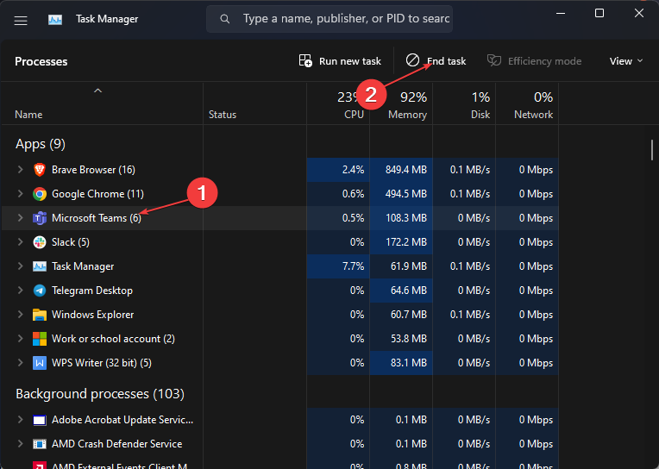Select the Slack (5) row name
Screen dimensions: 659x469
(x=70, y=242)
